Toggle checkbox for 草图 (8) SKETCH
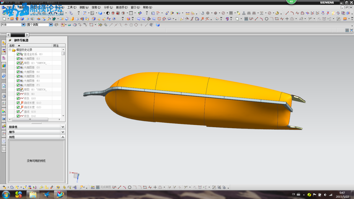The width and height of the screenshot is (354, 199). click(x=18, y=90)
